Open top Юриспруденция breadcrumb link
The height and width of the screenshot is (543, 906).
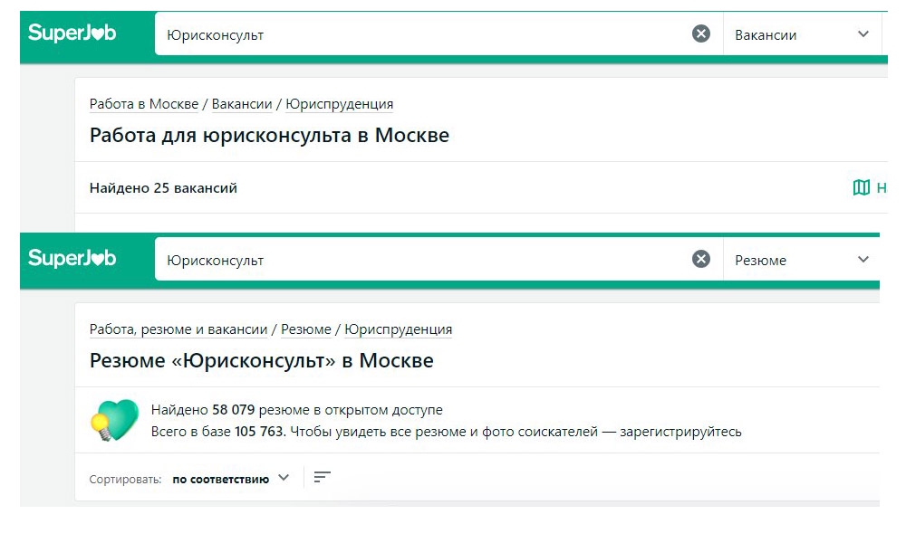[339, 104]
